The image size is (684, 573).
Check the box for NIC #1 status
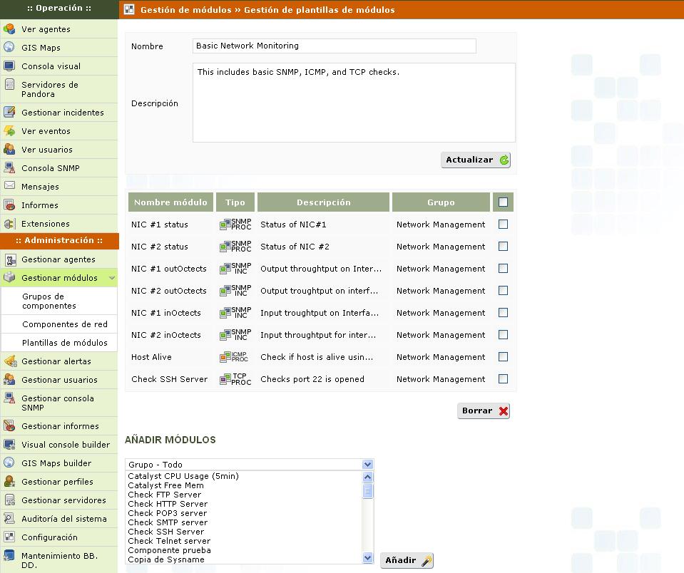coord(503,224)
